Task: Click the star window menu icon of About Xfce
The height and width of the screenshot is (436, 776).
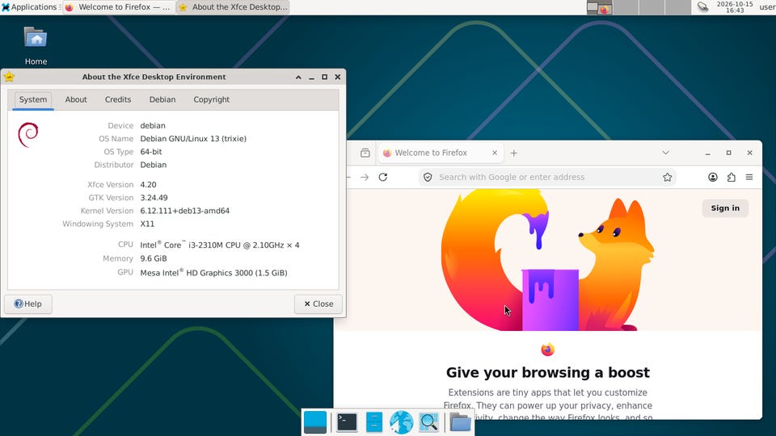Action: [x=9, y=77]
